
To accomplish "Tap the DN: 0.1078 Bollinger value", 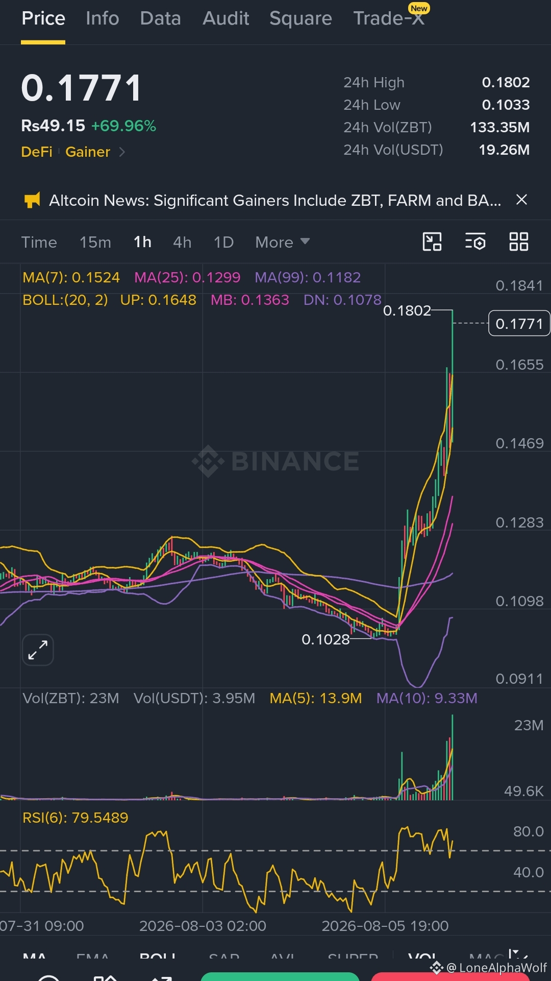I will coord(342,300).
